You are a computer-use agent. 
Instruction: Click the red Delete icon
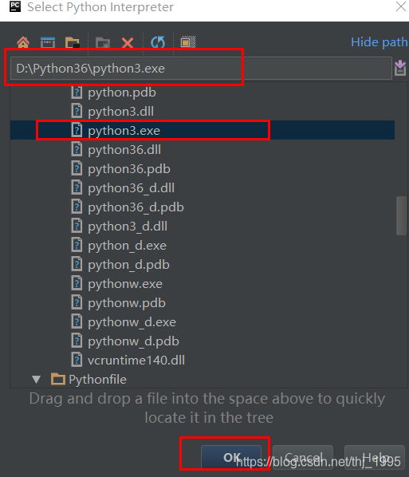click(x=128, y=42)
